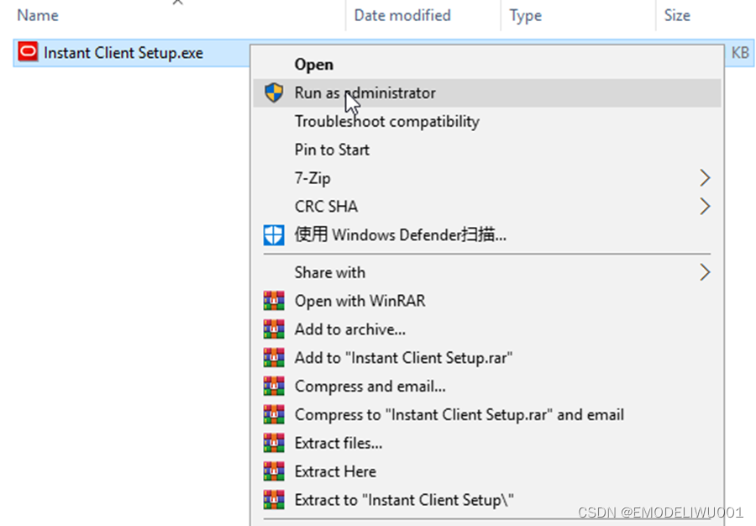Choose Extract to "Instant Client Setup\"

404,500
